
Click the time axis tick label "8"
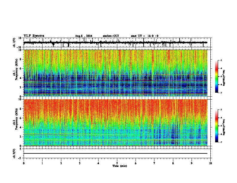(x=173, y=163)
